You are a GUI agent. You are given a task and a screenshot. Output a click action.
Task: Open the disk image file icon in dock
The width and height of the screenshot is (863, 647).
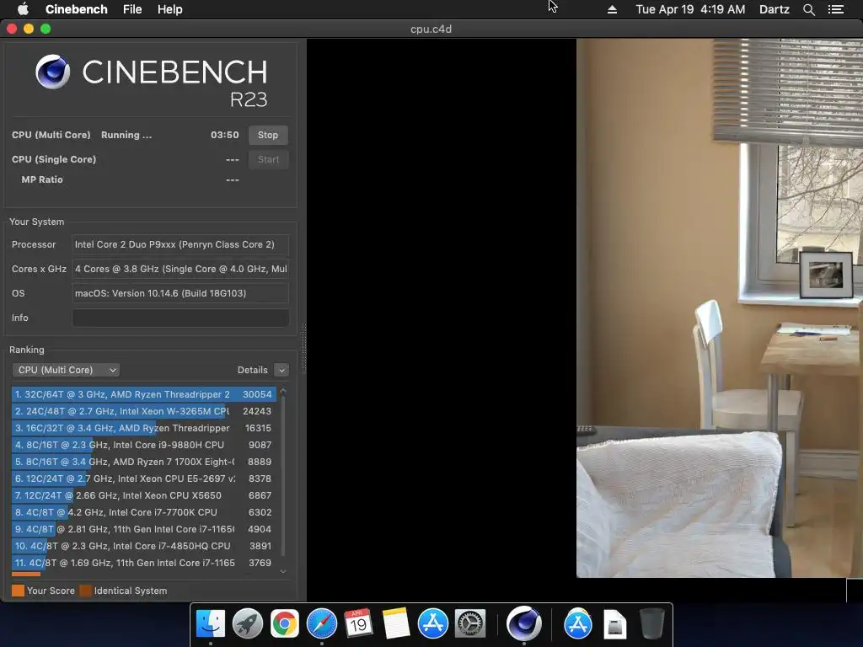click(614, 624)
